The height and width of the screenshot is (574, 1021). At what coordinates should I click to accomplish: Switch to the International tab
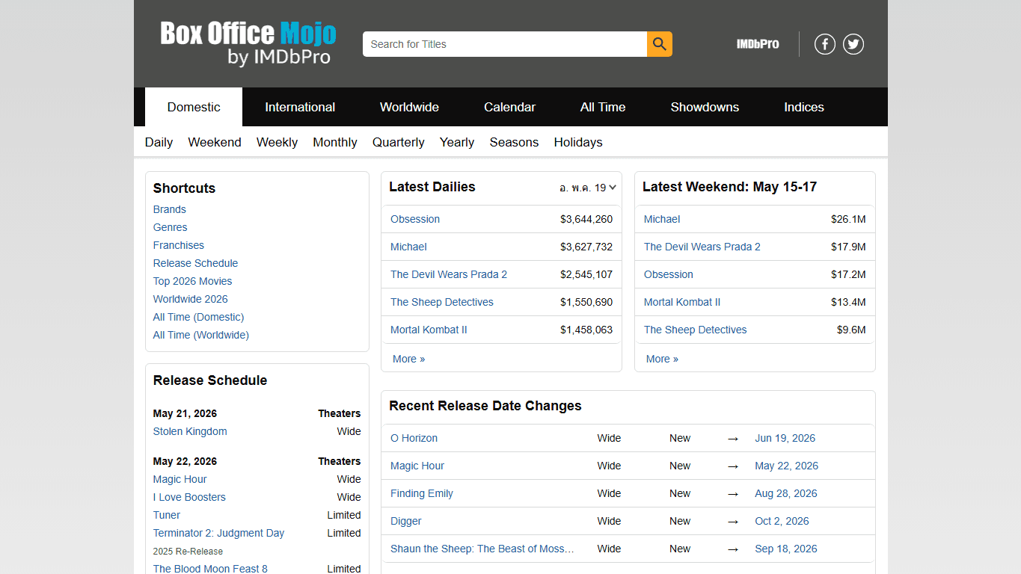pyautogui.click(x=300, y=107)
